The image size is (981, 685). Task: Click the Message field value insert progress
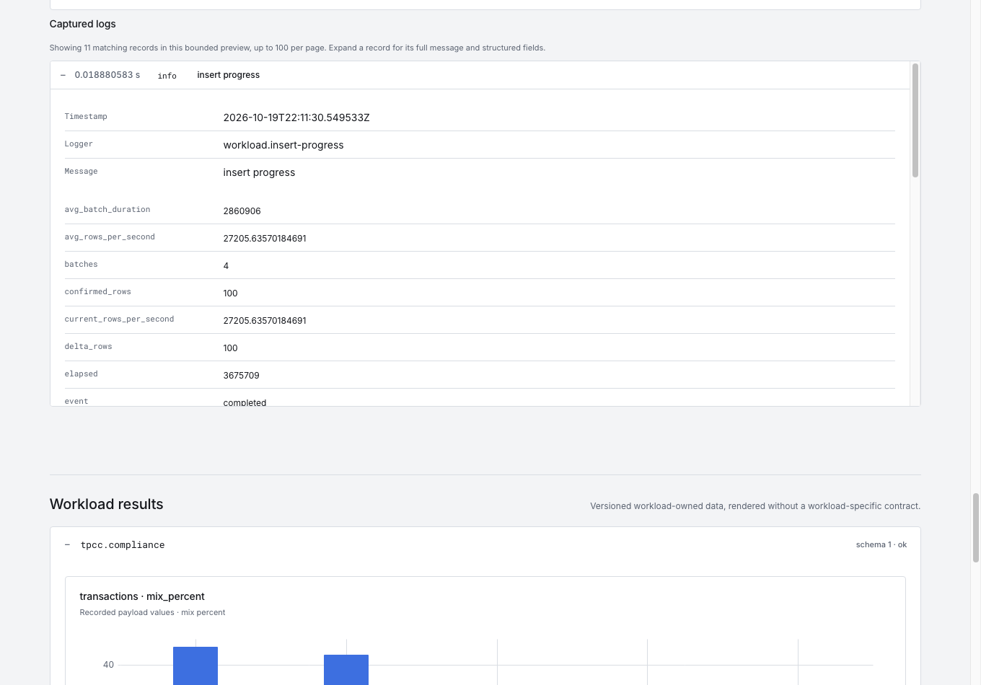[x=259, y=172]
